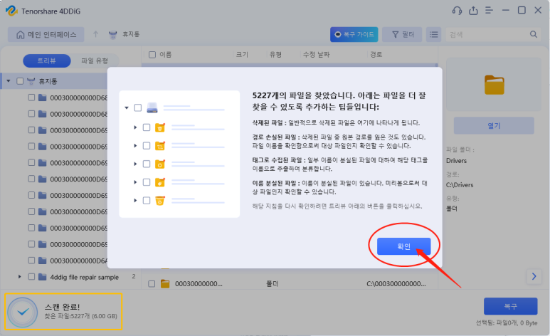The width and height of the screenshot is (550, 336).
Task: Click the 휴지통 breadcrumb text
Action: 131,34
